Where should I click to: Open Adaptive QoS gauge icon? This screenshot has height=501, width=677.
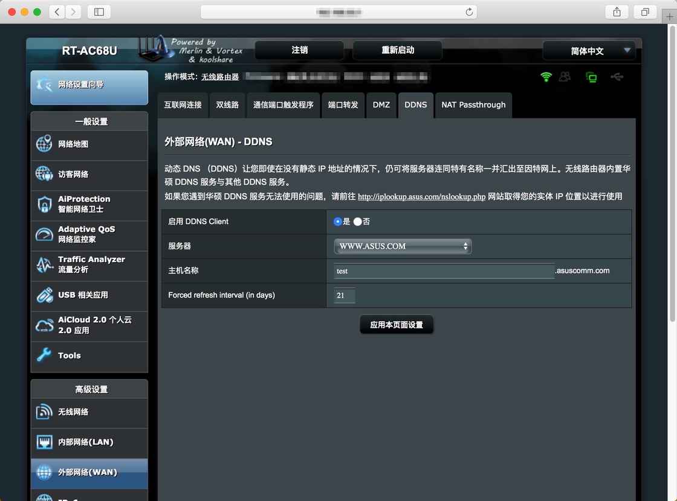click(44, 235)
